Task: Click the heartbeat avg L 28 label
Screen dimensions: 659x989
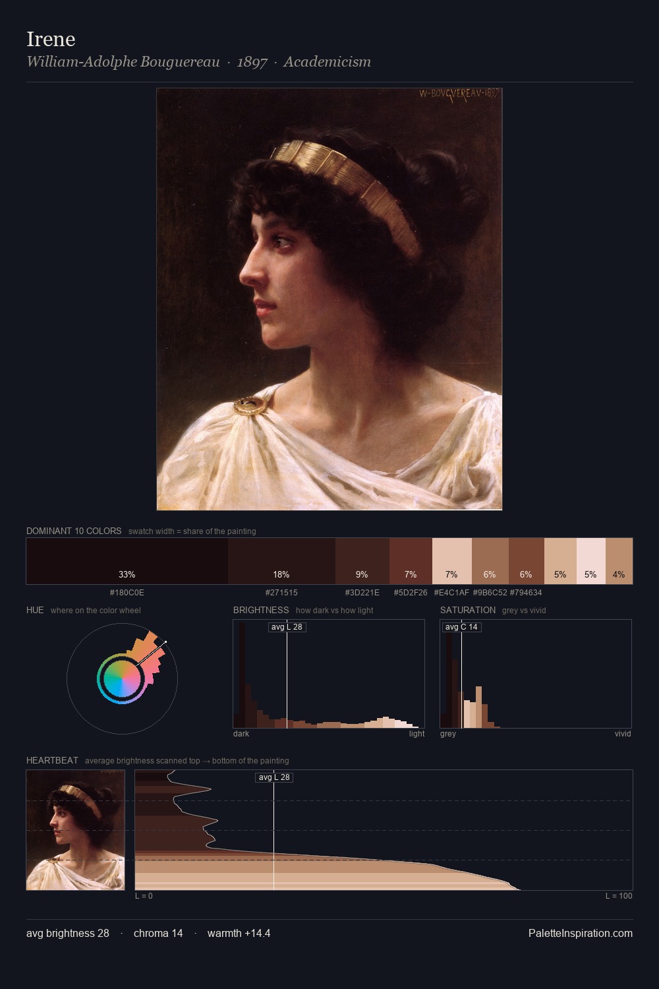Action: [x=274, y=777]
